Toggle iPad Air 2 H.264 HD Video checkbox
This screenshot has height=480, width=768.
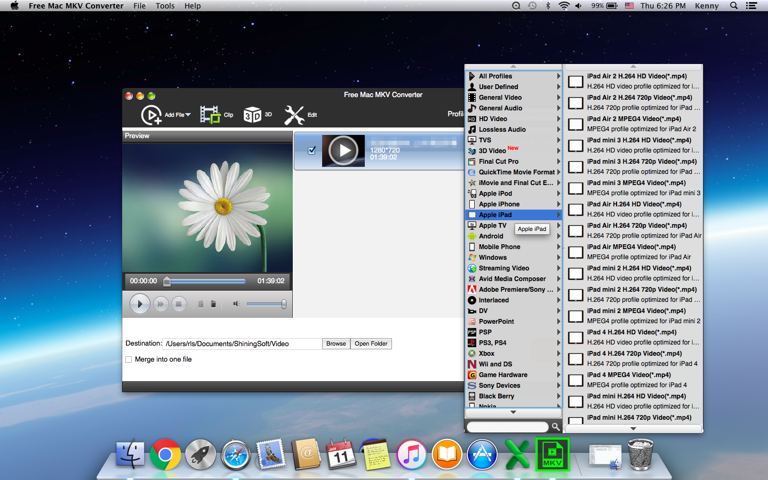[x=575, y=82]
